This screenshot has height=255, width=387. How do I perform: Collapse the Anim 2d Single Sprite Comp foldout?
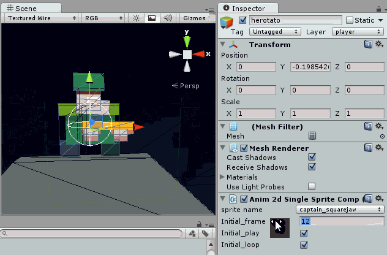click(x=223, y=199)
